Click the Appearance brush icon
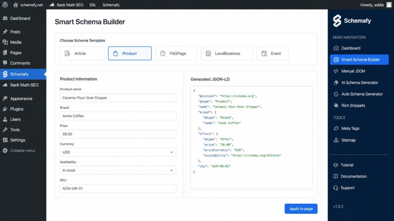 5,99
